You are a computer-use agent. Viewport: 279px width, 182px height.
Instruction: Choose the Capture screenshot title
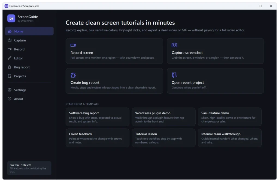coord(187,53)
